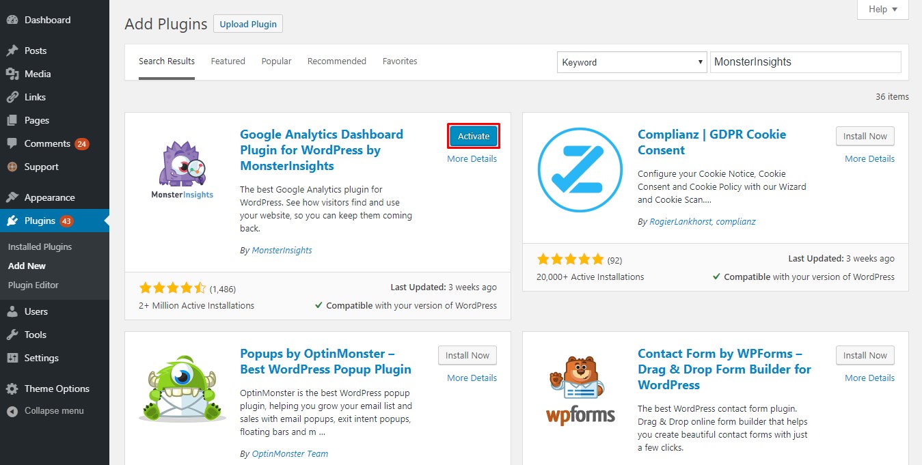Open More Details for OptinMonster plugin
Viewport: 922px width, 465px height.
tap(472, 378)
